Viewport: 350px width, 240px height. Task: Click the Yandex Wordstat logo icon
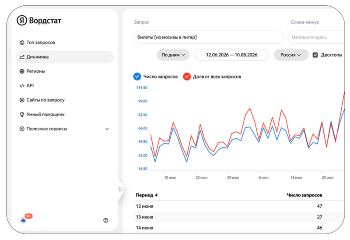22,21
